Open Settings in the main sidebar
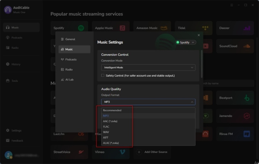Viewport: 259px width, 164px height. pos(21,130)
